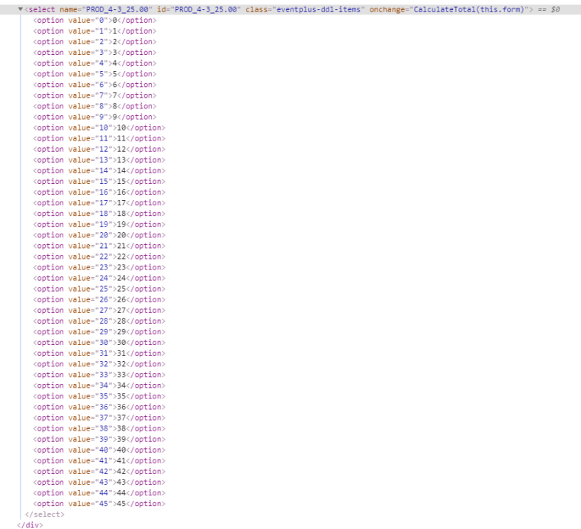Image resolution: width=581 pixels, height=529 pixels.
Task: Select the option value="19" line
Action: click(x=99, y=224)
